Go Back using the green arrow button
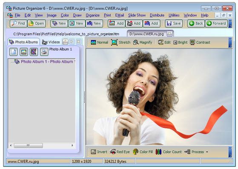Viewport: 238px width, 169px height. [196, 23]
